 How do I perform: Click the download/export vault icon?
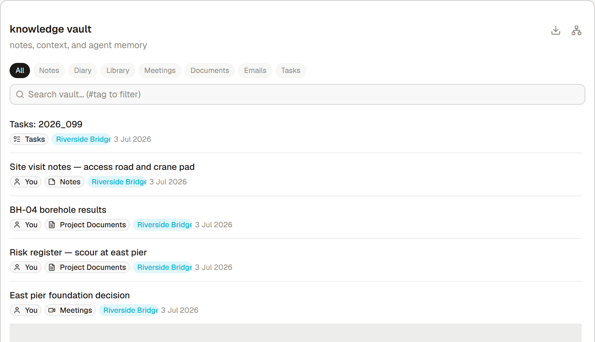point(555,30)
